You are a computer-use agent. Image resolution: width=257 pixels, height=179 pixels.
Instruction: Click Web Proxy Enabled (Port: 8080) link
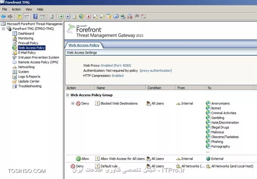116,65
